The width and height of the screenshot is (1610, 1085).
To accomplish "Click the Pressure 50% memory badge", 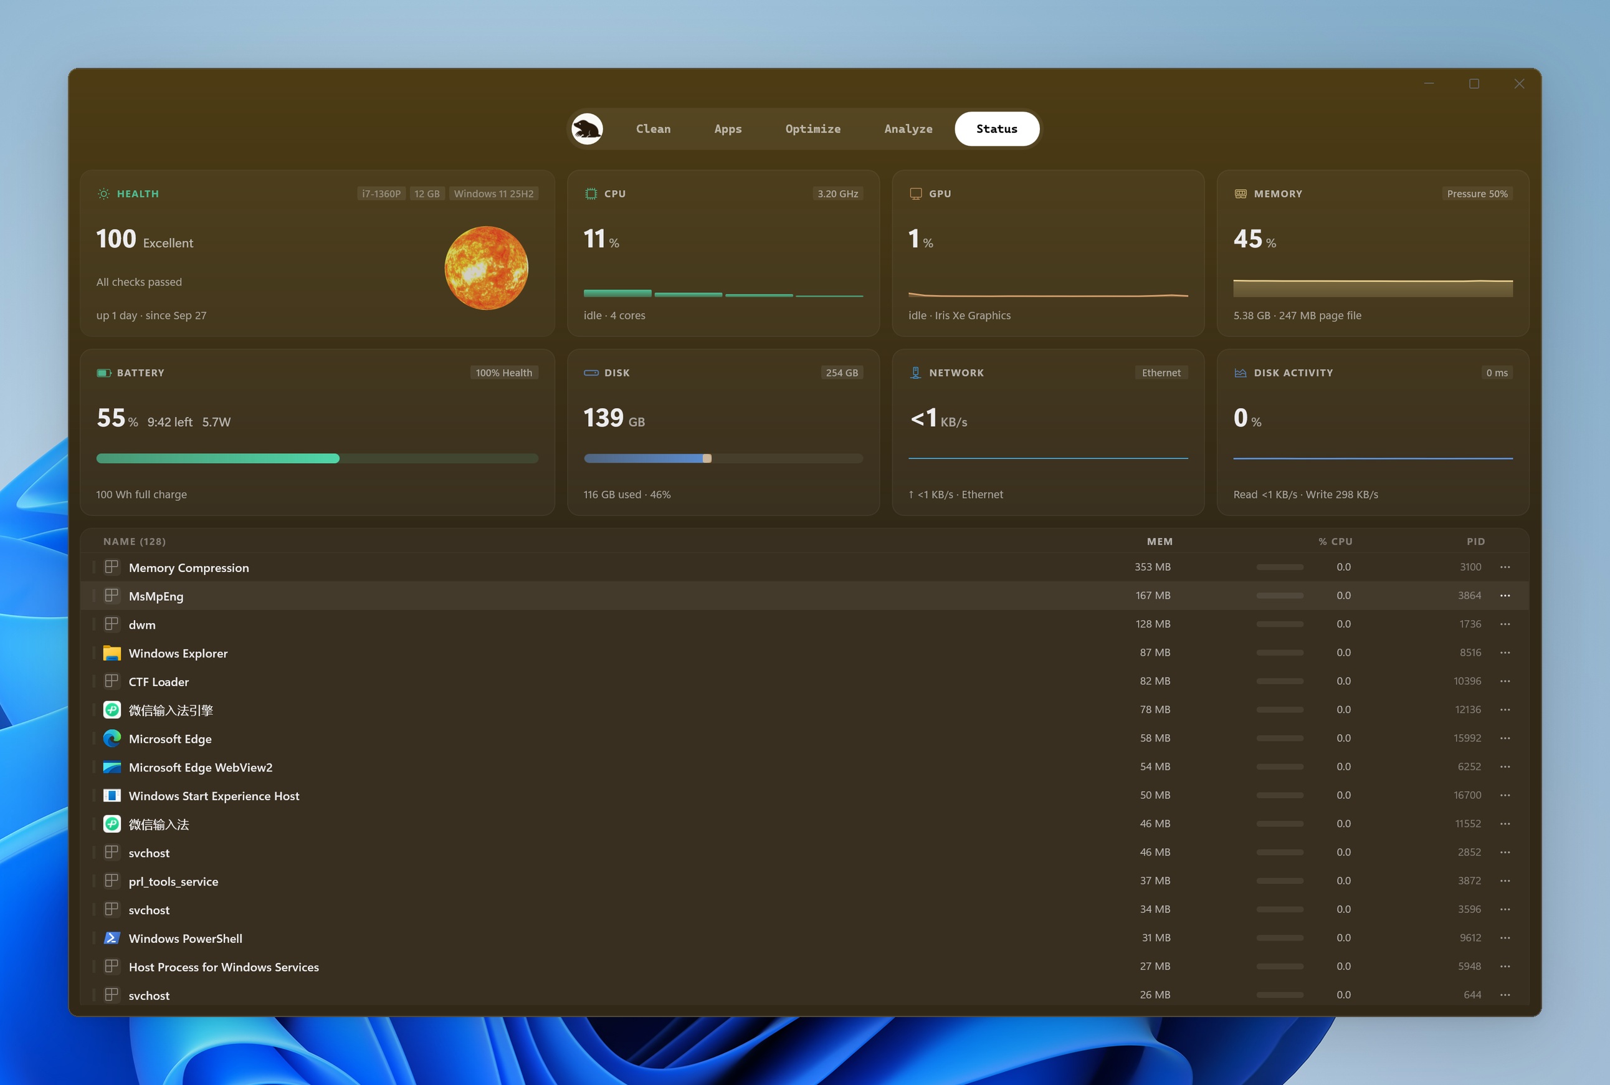I will click(1477, 194).
